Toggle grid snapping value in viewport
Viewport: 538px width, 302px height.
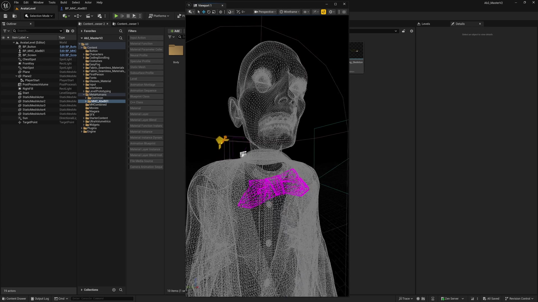point(241,12)
